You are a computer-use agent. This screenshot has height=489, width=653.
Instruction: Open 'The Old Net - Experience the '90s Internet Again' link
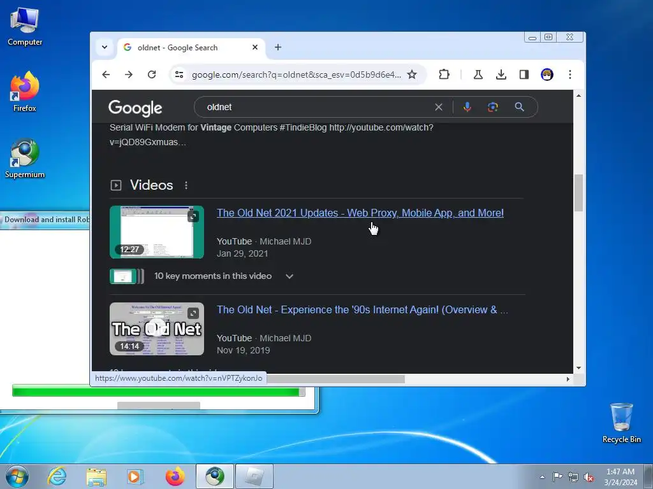click(362, 310)
